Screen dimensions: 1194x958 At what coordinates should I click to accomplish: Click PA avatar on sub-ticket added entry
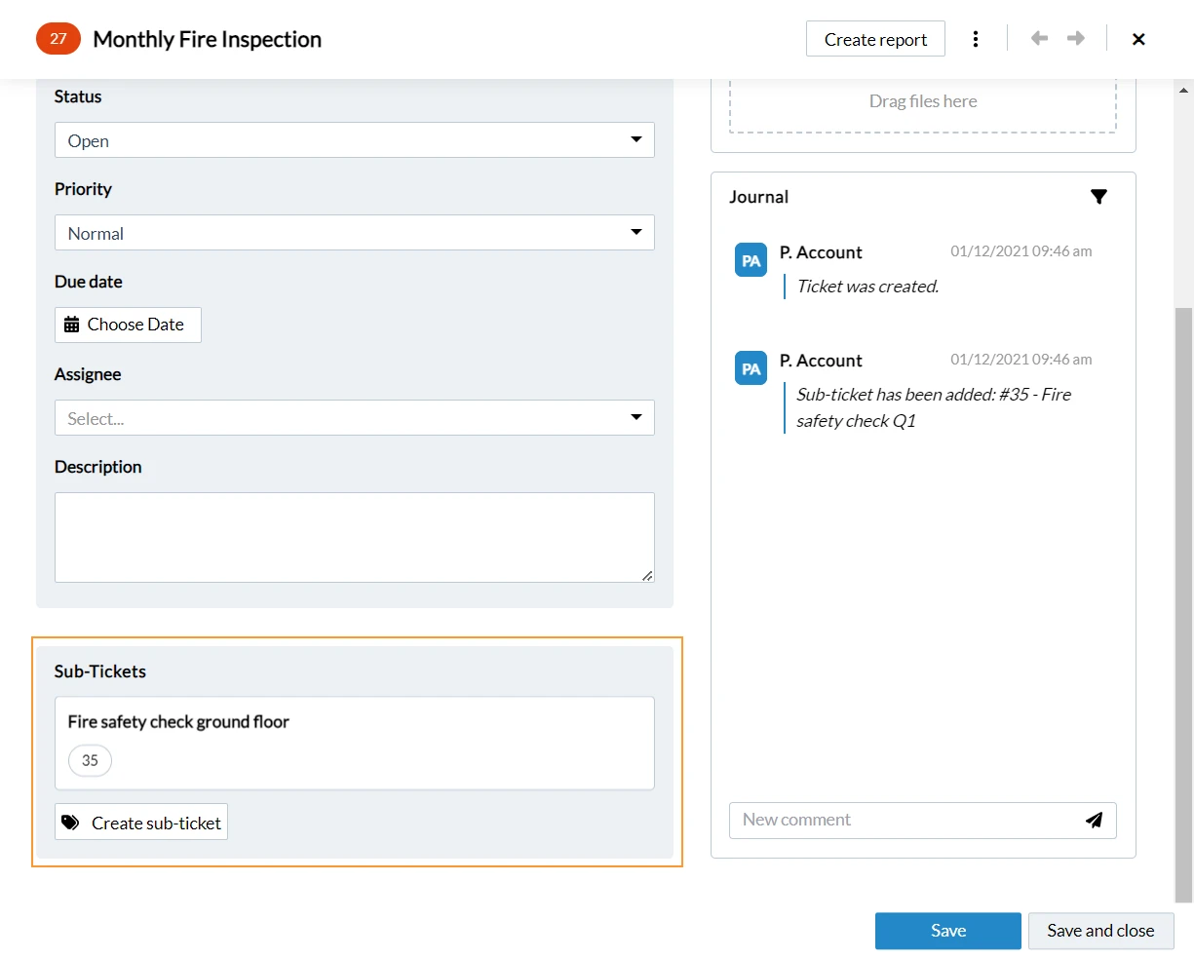751,368
